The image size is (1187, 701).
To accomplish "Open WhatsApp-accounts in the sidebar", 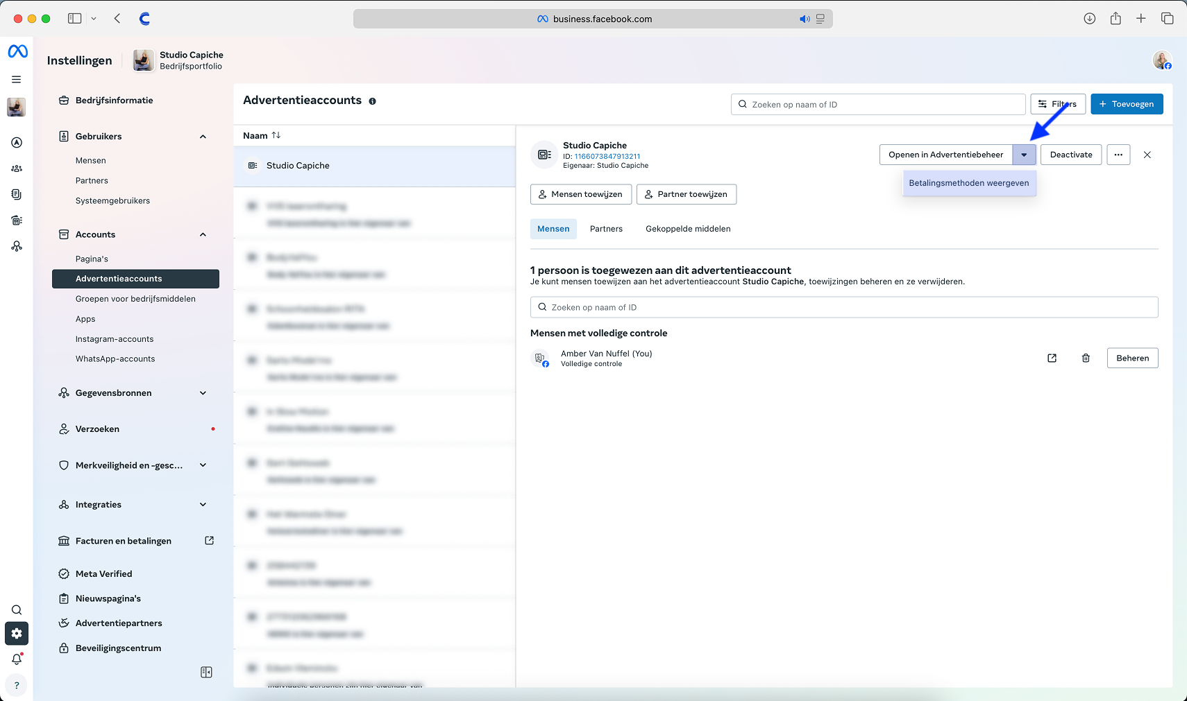I will click(x=115, y=359).
